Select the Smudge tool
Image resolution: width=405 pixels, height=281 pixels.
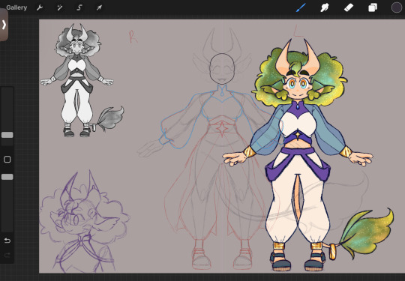coord(325,7)
